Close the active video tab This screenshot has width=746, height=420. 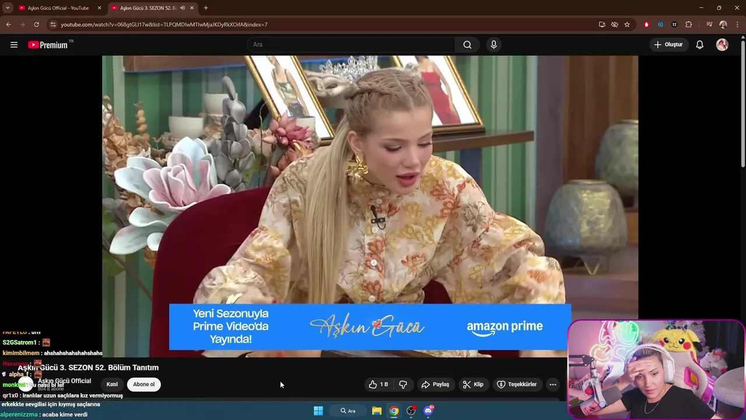(192, 8)
